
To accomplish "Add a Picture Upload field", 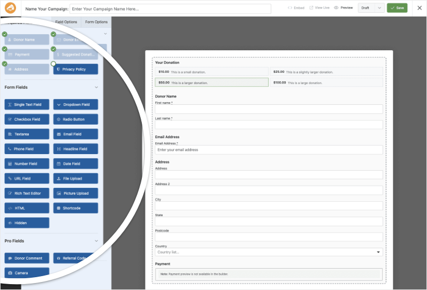I will point(75,193).
